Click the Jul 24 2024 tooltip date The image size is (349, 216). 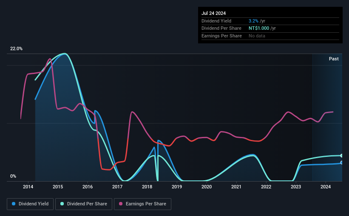213,13
